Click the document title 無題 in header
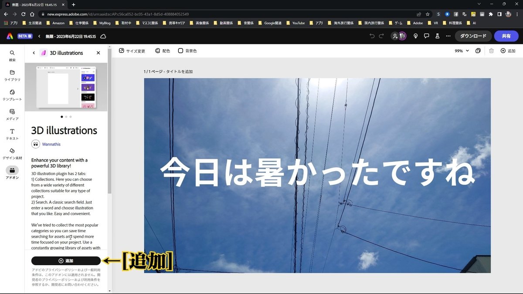The image size is (523, 294). [x=71, y=36]
